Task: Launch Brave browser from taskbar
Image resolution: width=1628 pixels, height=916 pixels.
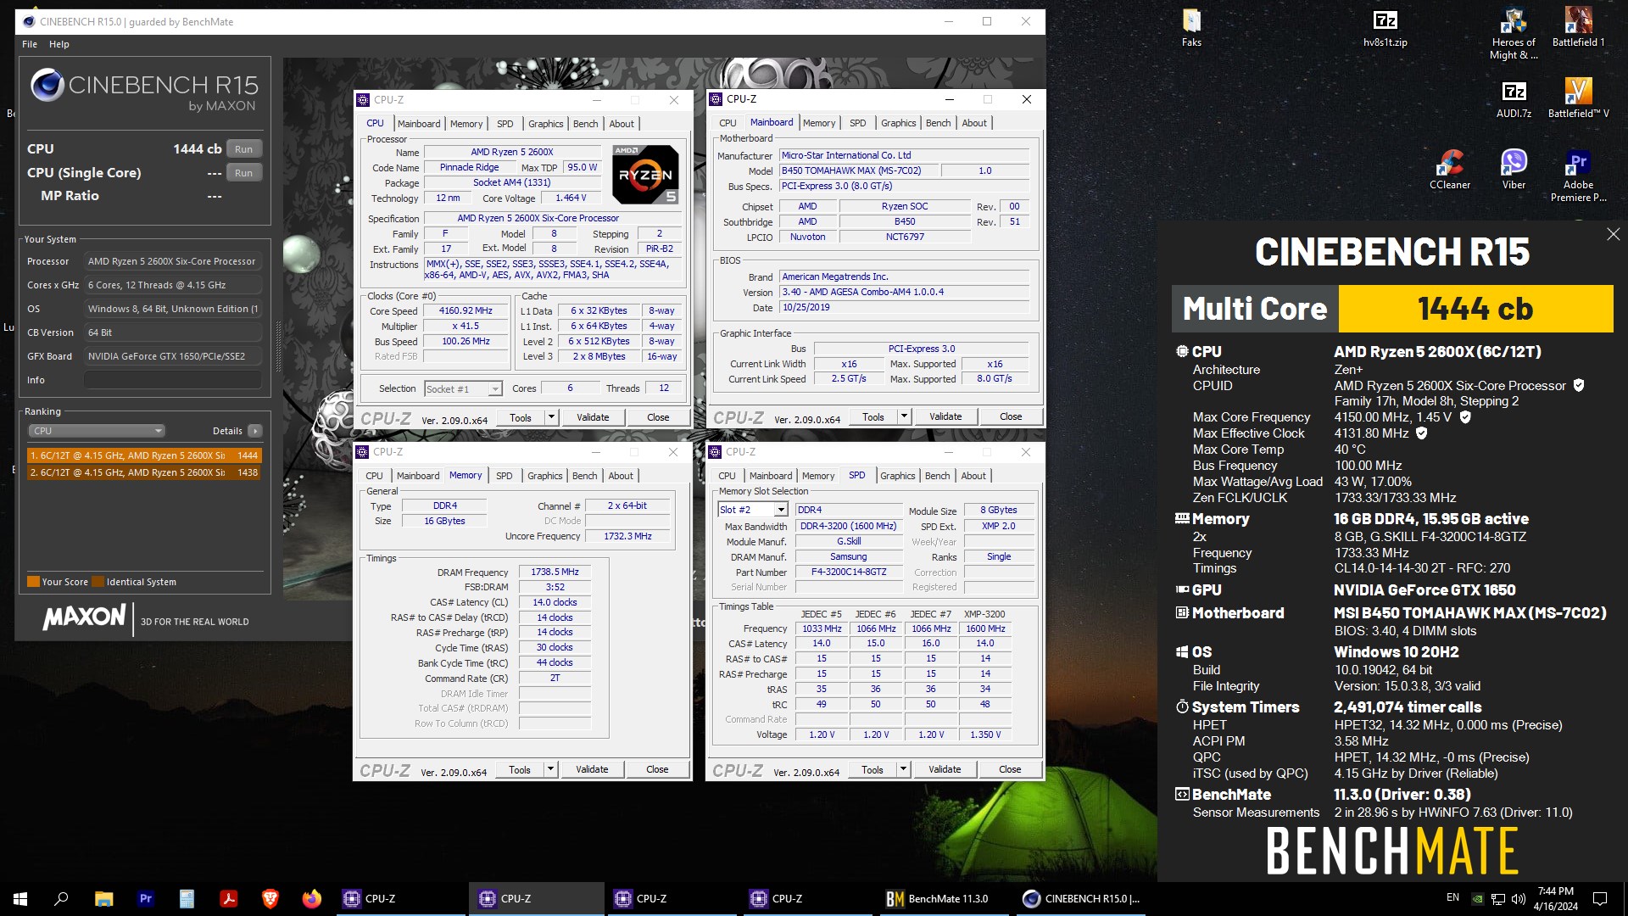Action: [270, 898]
